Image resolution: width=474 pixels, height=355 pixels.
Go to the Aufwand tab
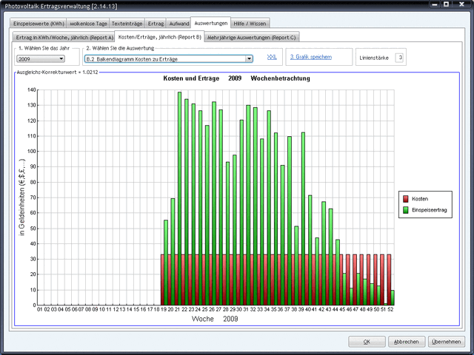point(179,23)
